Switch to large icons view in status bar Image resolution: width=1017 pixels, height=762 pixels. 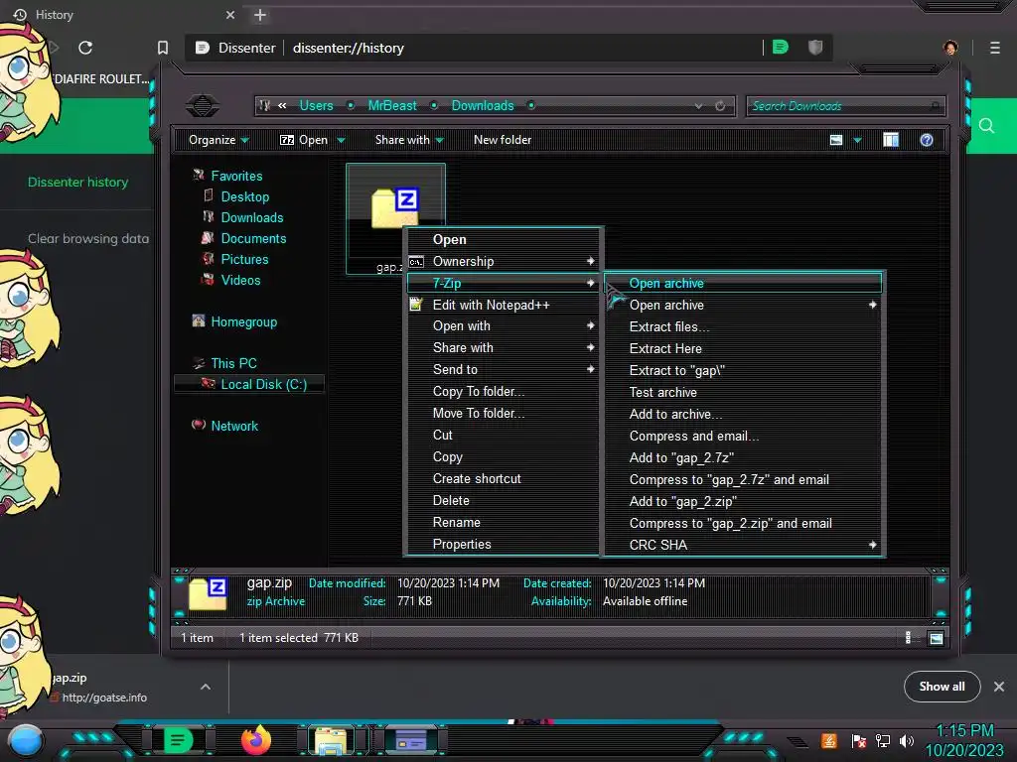tap(936, 638)
